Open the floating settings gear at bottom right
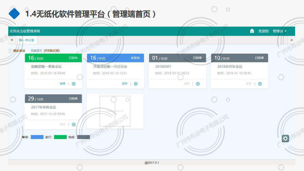The height and width of the screenshot is (171, 304). tap(285, 138)
